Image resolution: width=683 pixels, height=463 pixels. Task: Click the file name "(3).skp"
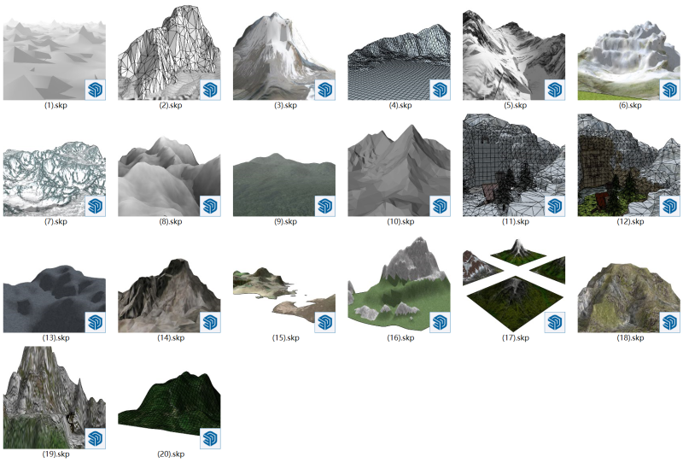pos(286,105)
